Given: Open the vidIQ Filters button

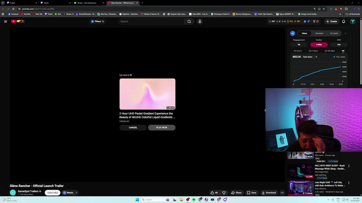Looking at the screenshot, I should [98, 21].
